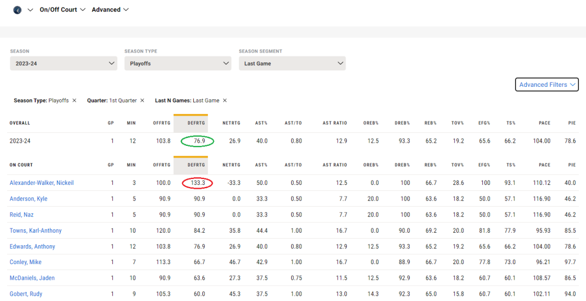
Task: Click Overall NETRTG value 26.9
Action: coord(235,141)
